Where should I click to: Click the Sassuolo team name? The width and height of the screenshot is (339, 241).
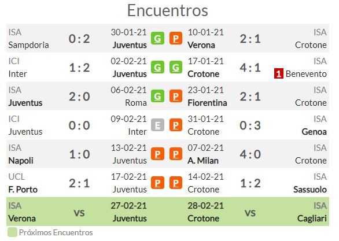[310, 190]
